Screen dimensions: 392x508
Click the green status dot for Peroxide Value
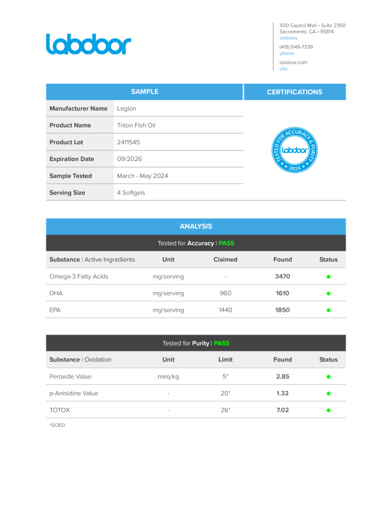(329, 377)
